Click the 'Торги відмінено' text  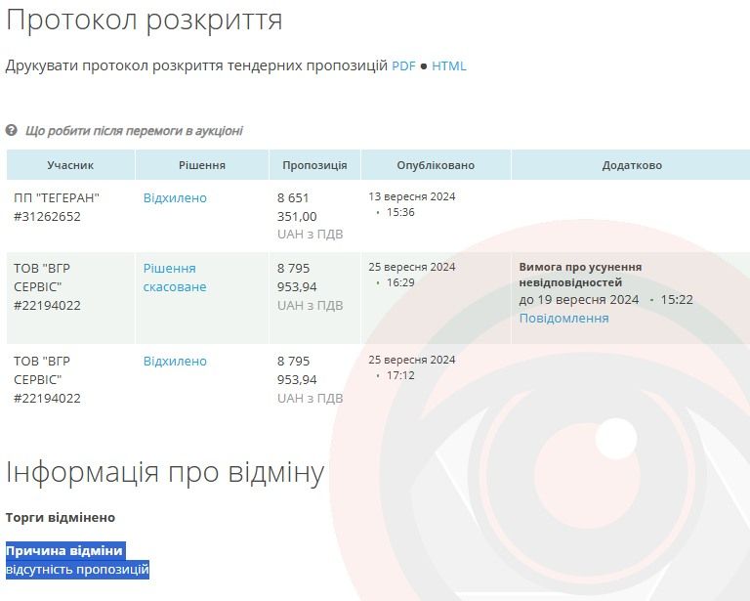[x=61, y=518]
